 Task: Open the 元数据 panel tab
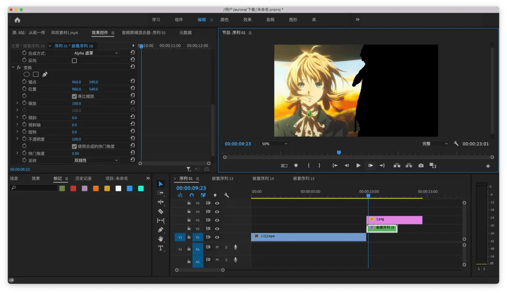coord(185,33)
